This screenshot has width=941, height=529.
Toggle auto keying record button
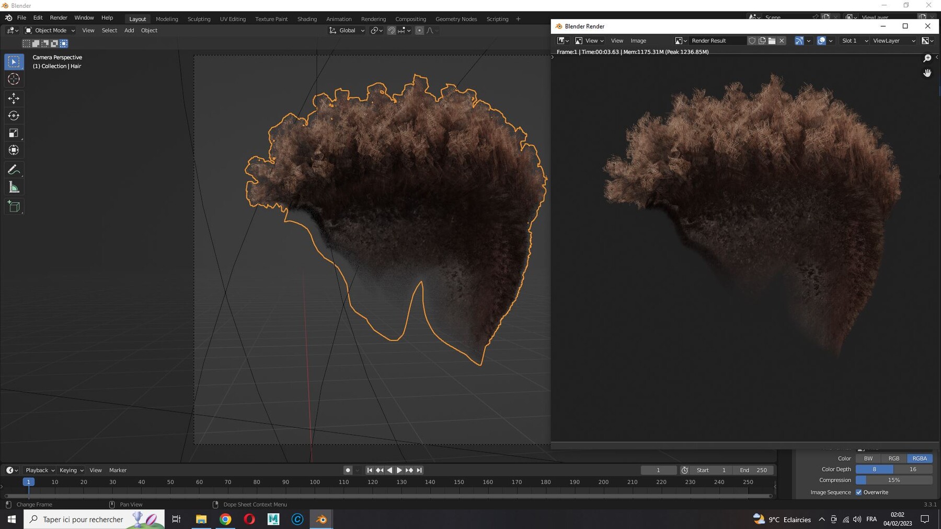click(348, 471)
